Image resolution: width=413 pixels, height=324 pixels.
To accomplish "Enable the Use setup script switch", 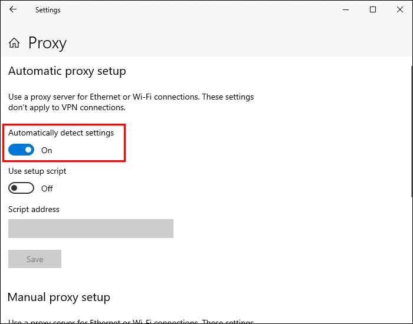I will tap(21, 189).
